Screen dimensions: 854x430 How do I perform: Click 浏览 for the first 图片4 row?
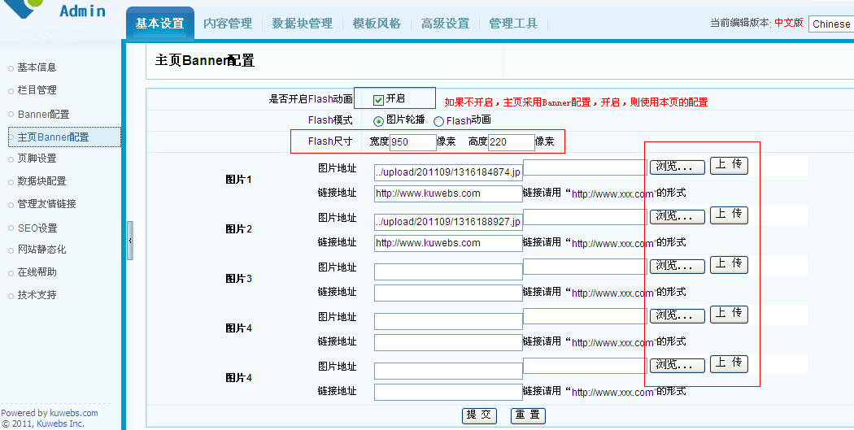(677, 315)
